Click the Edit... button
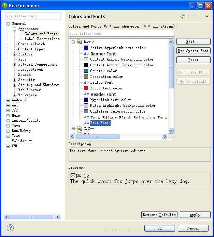This screenshot has height=237, width=214. [x=194, y=41]
